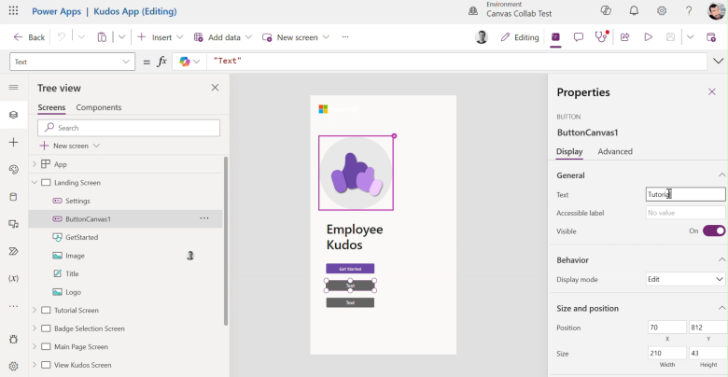Open Tree view layers icon
This screenshot has height=377, width=728.
tap(13, 115)
